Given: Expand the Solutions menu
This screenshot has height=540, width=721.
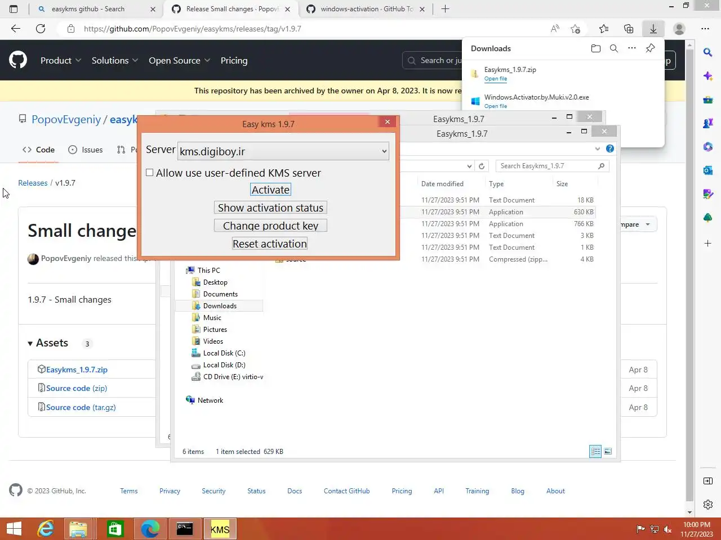Looking at the screenshot, I should pyautogui.click(x=115, y=60).
